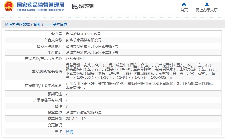Click the 备注 label
This screenshot has width=225, height=139.
click(58, 106)
